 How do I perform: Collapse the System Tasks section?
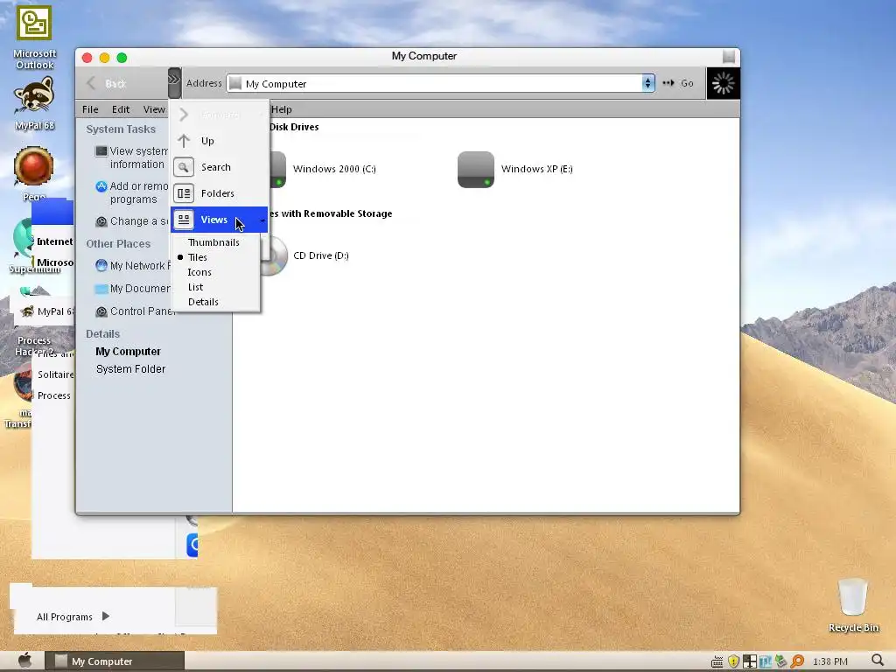coord(121,129)
